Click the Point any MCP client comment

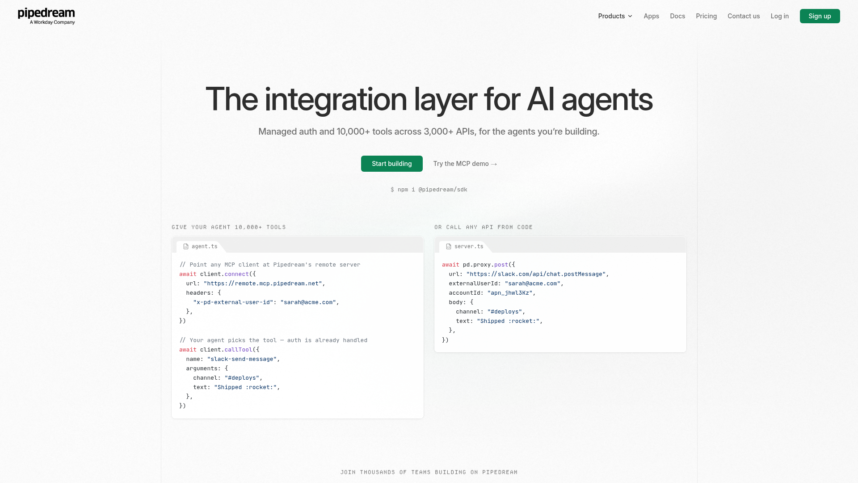pyautogui.click(x=270, y=265)
